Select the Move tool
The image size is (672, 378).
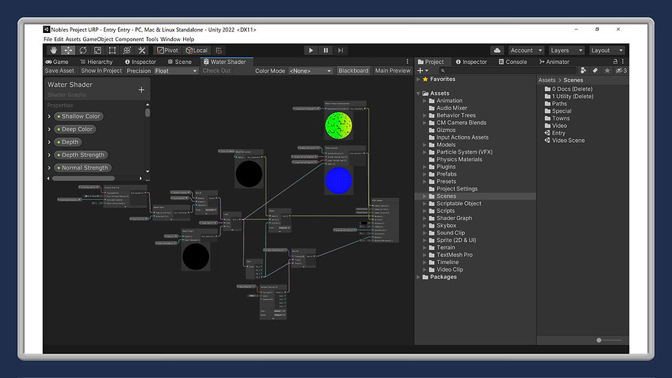[68, 50]
